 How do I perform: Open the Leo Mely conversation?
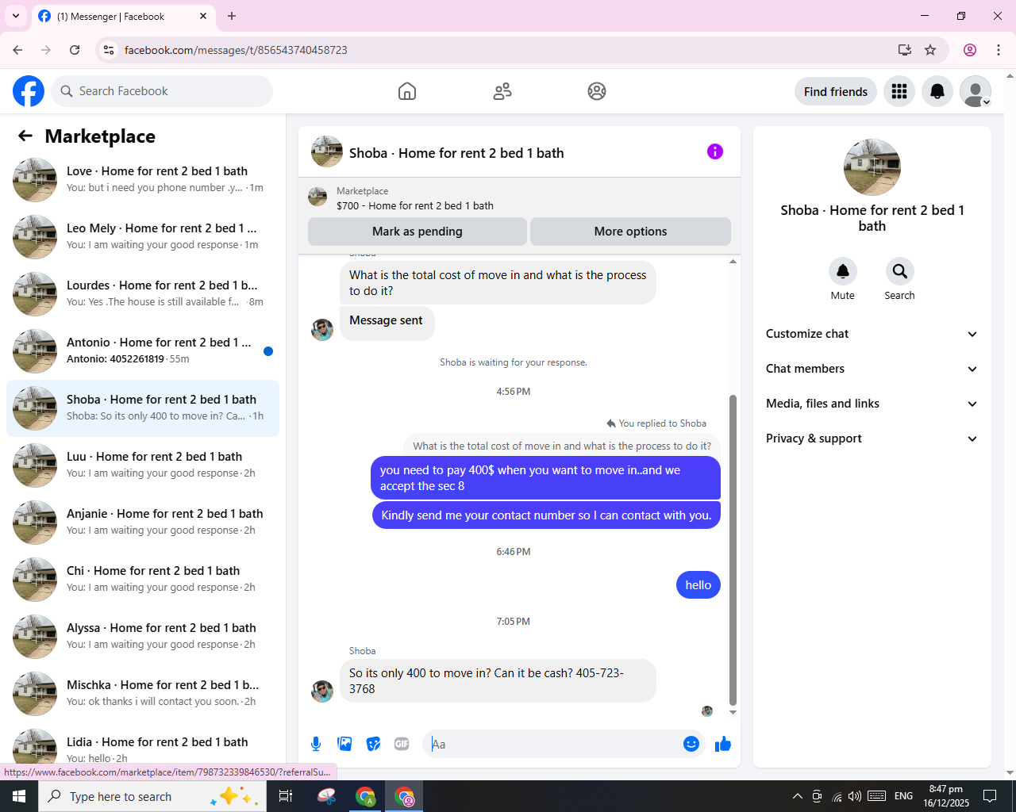coord(143,237)
